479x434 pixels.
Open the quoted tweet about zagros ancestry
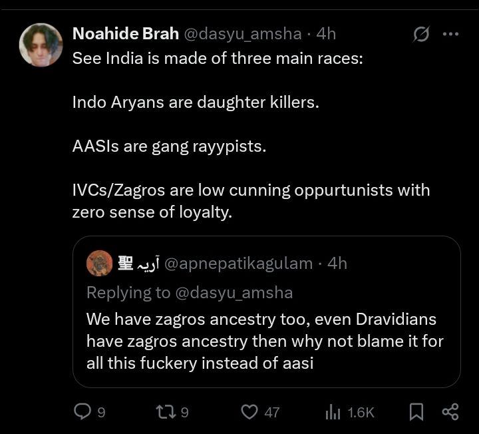265,341
